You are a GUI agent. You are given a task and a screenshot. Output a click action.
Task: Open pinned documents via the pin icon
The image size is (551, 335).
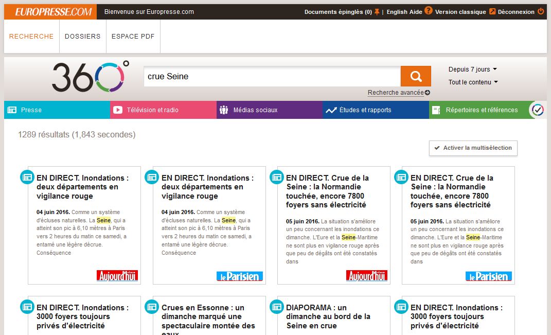point(377,12)
